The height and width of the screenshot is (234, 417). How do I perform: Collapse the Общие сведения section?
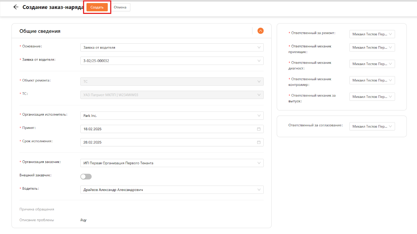(260, 31)
